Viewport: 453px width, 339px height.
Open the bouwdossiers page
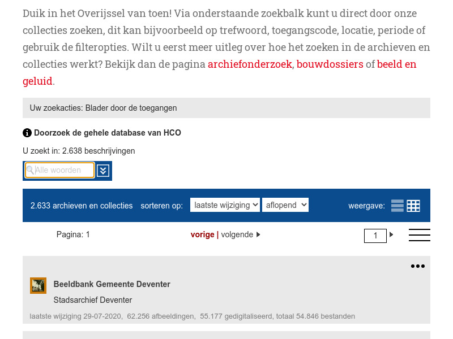point(330,64)
